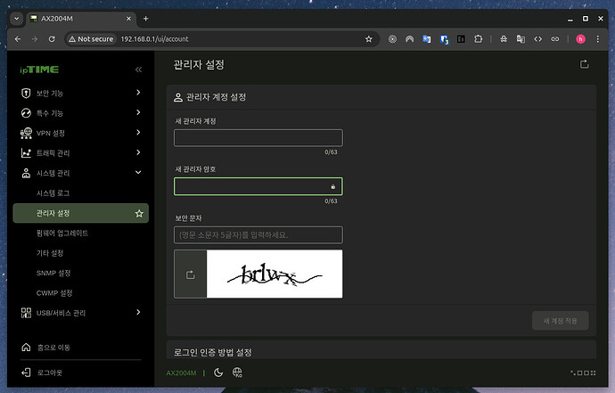
Task: Click the footer dotted layout icon
Action: point(583,373)
